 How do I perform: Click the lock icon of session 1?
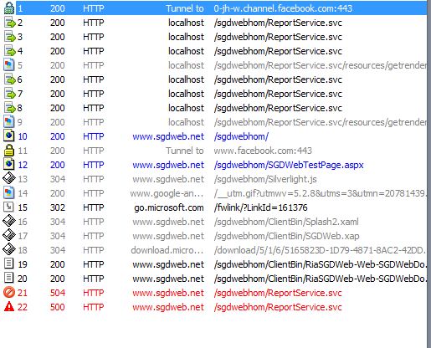(x=9, y=8)
